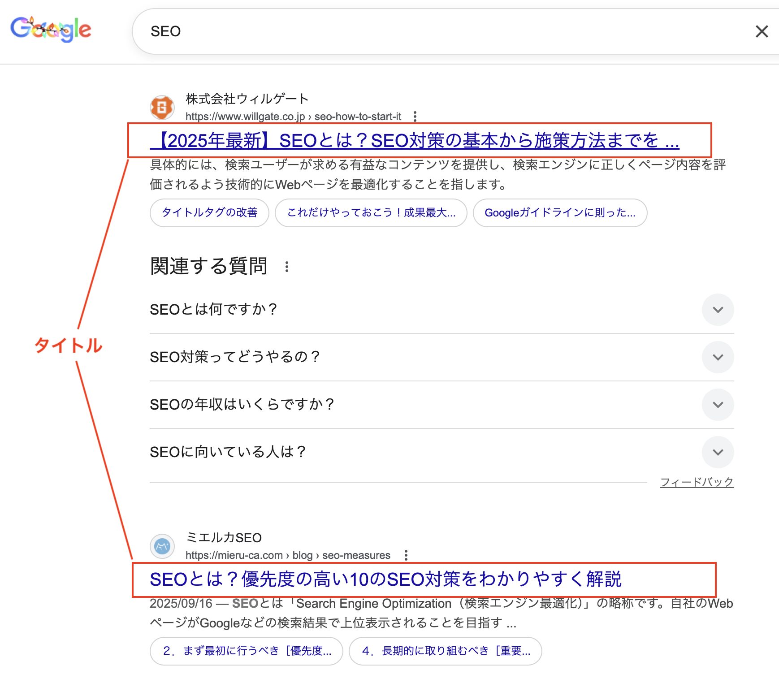Click the フィードバック link
This screenshot has height=683, width=779.
(697, 482)
